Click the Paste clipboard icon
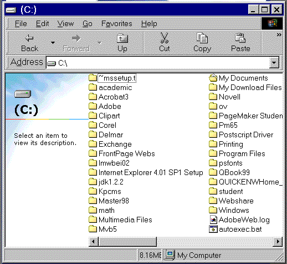Image resolution: width=287 pixels, height=264 pixels. click(x=240, y=38)
